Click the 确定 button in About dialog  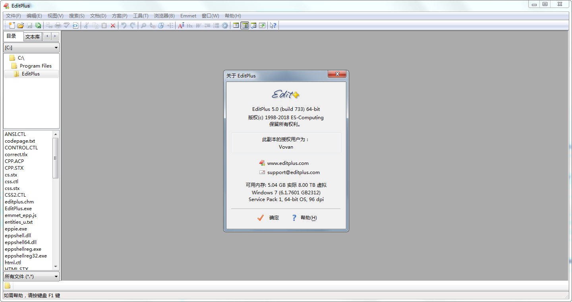click(x=269, y=218)
